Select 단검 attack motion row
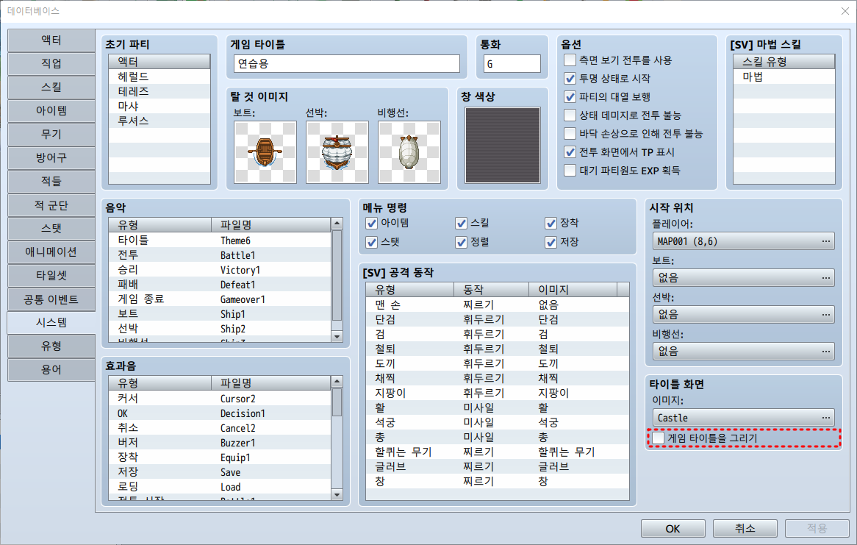 click(498, 319)
